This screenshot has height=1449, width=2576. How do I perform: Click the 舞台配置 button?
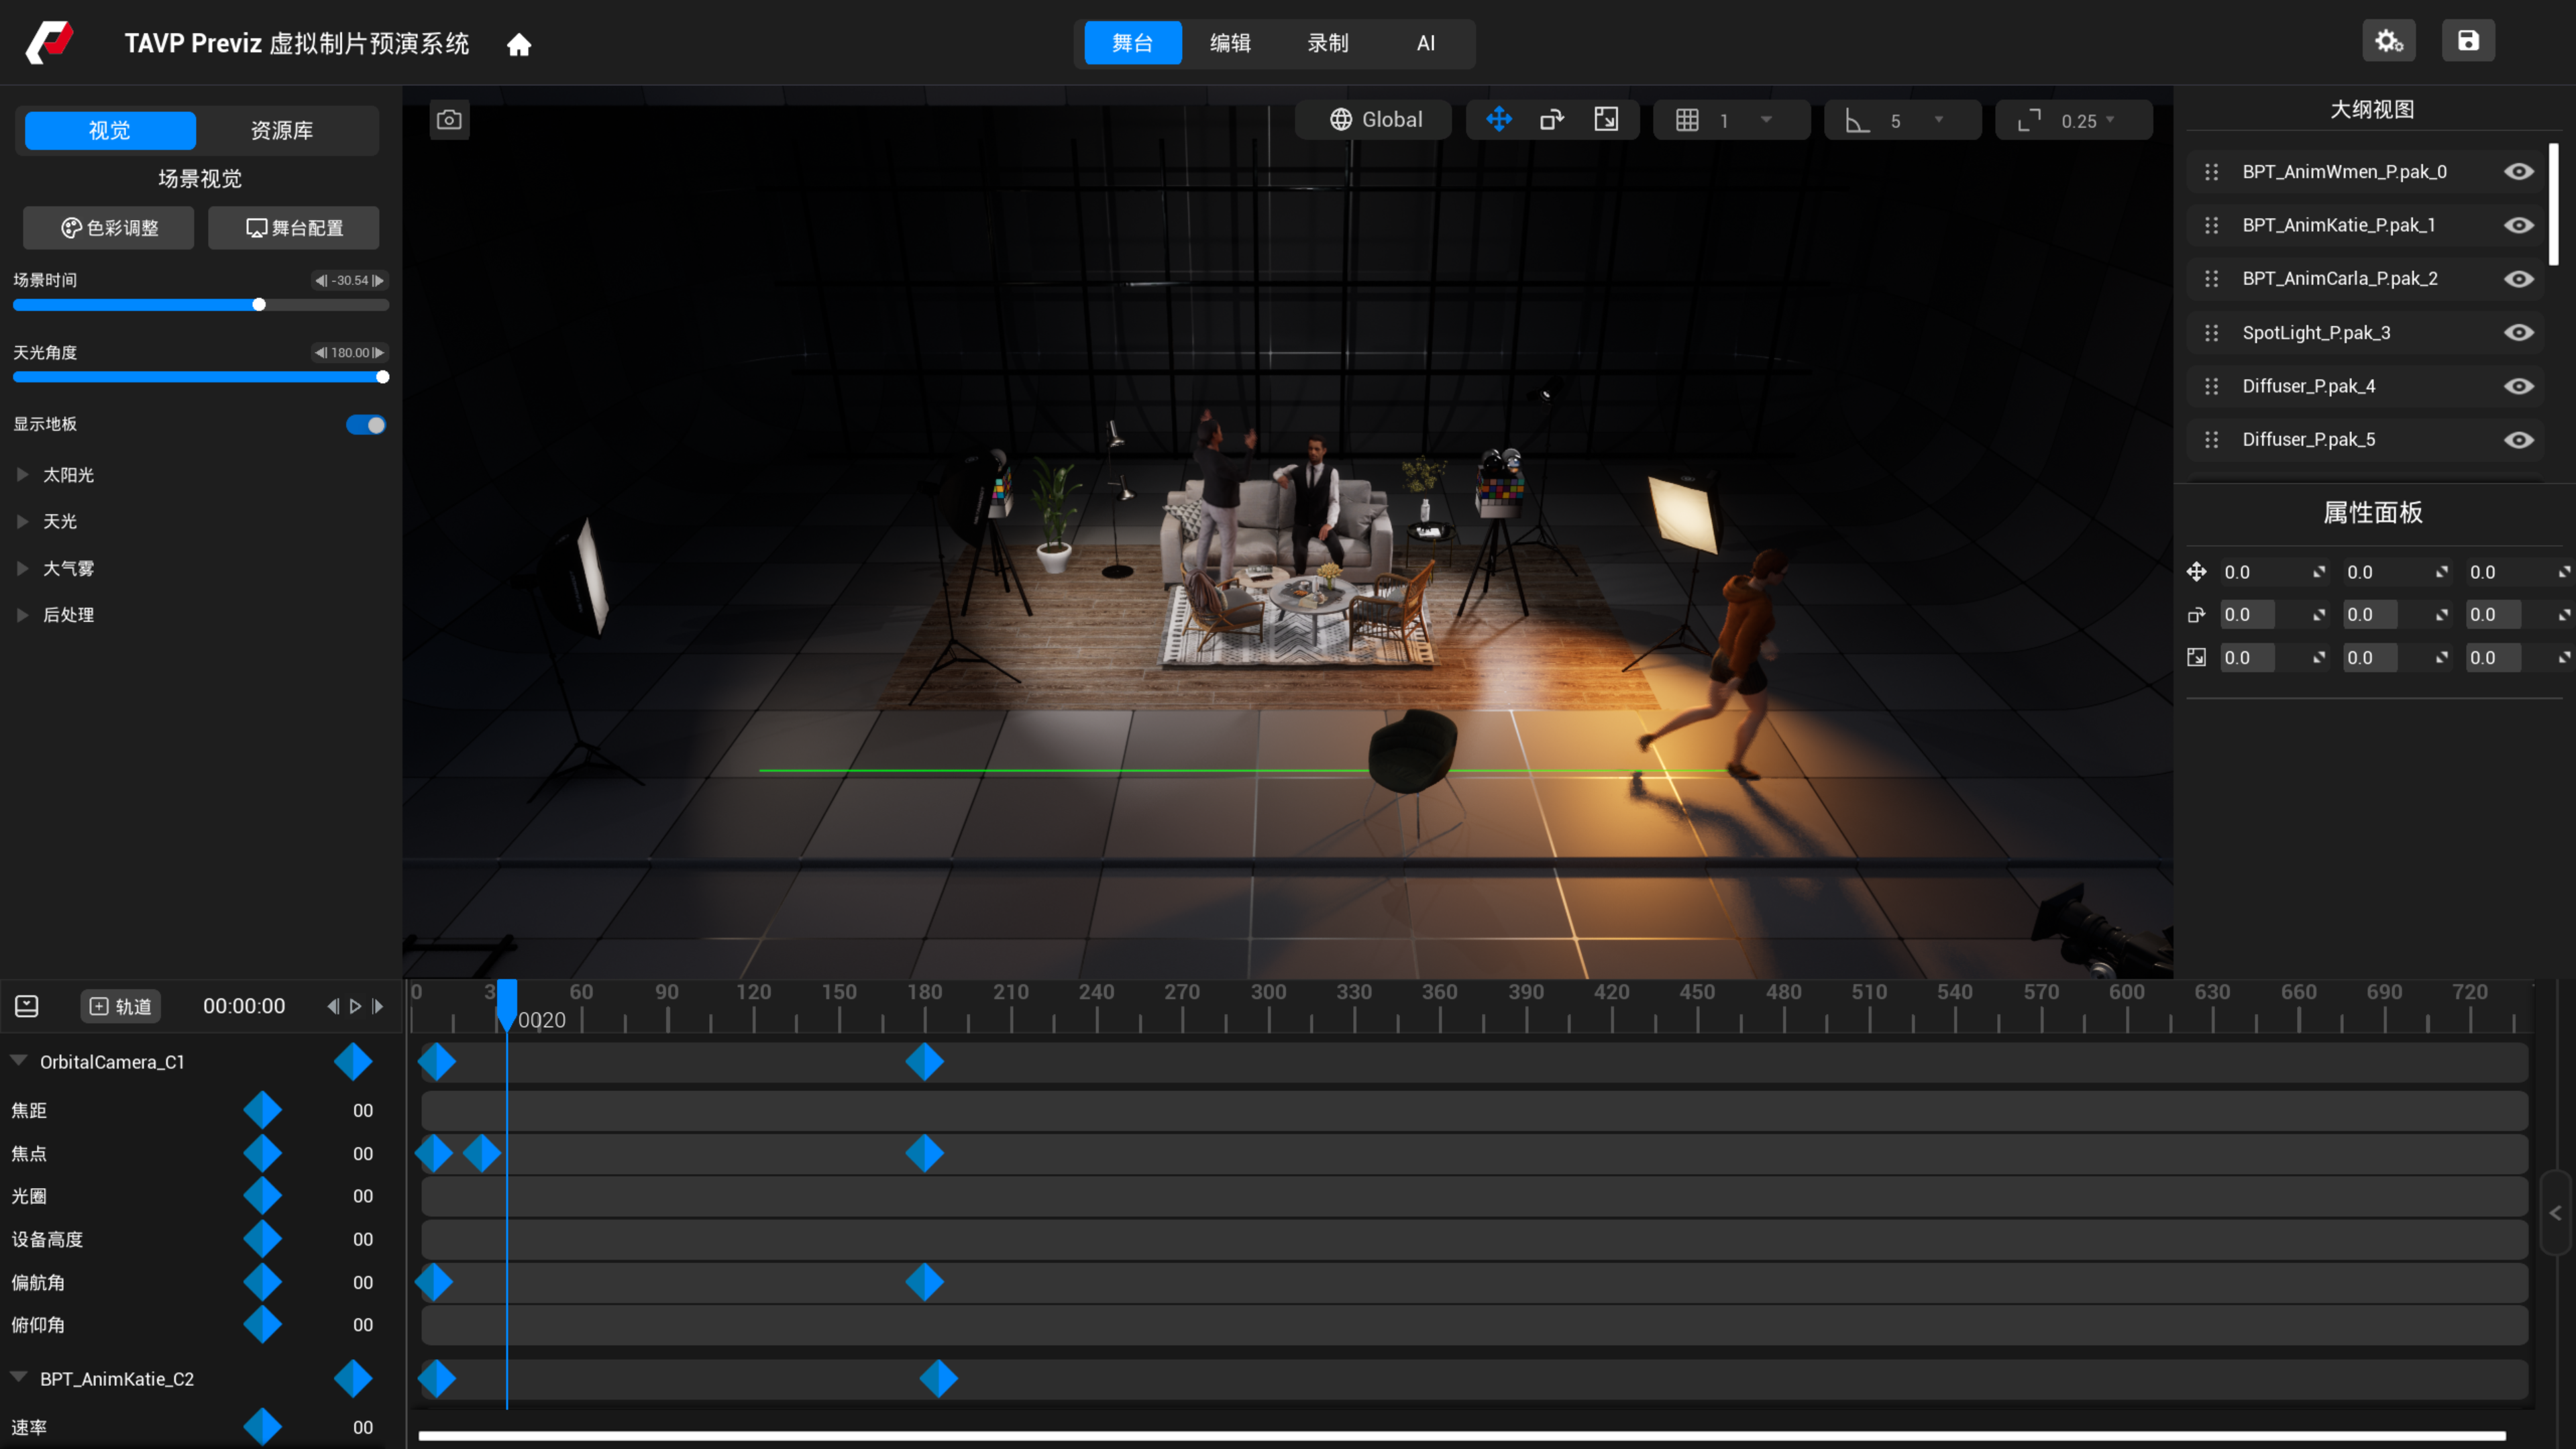294,228
